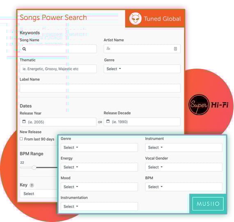Click the Label Name input field
The width and height of the screenshot is (234, 222).
(x=100, y=88)
